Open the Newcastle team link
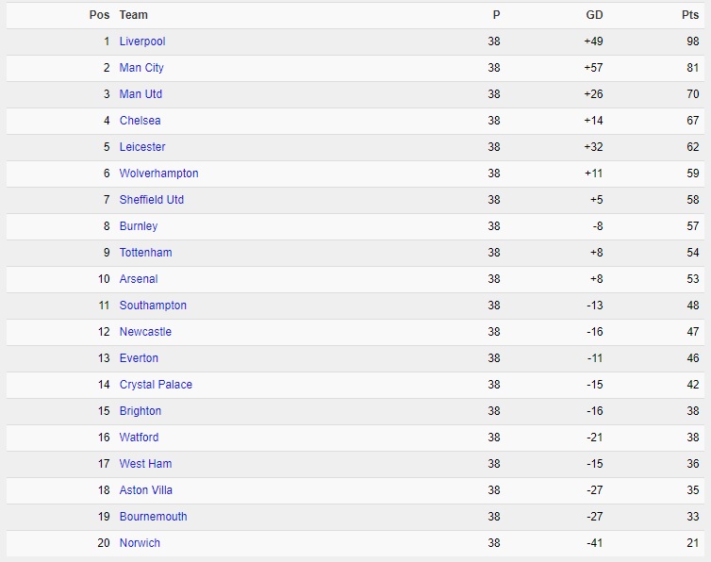This screenshot has width=711, height=562. coord(145,332)
